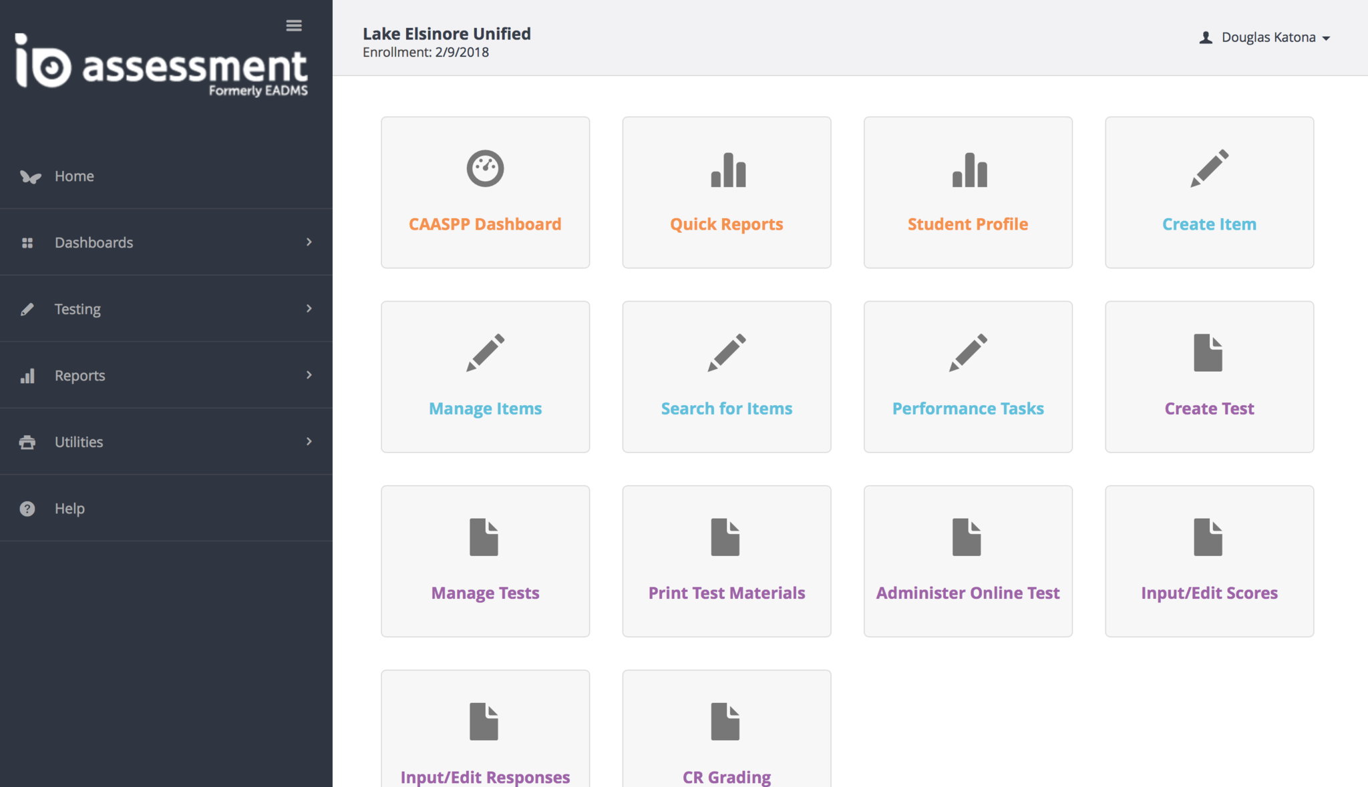Expand the Dashboards sidebar chevron

309,242
